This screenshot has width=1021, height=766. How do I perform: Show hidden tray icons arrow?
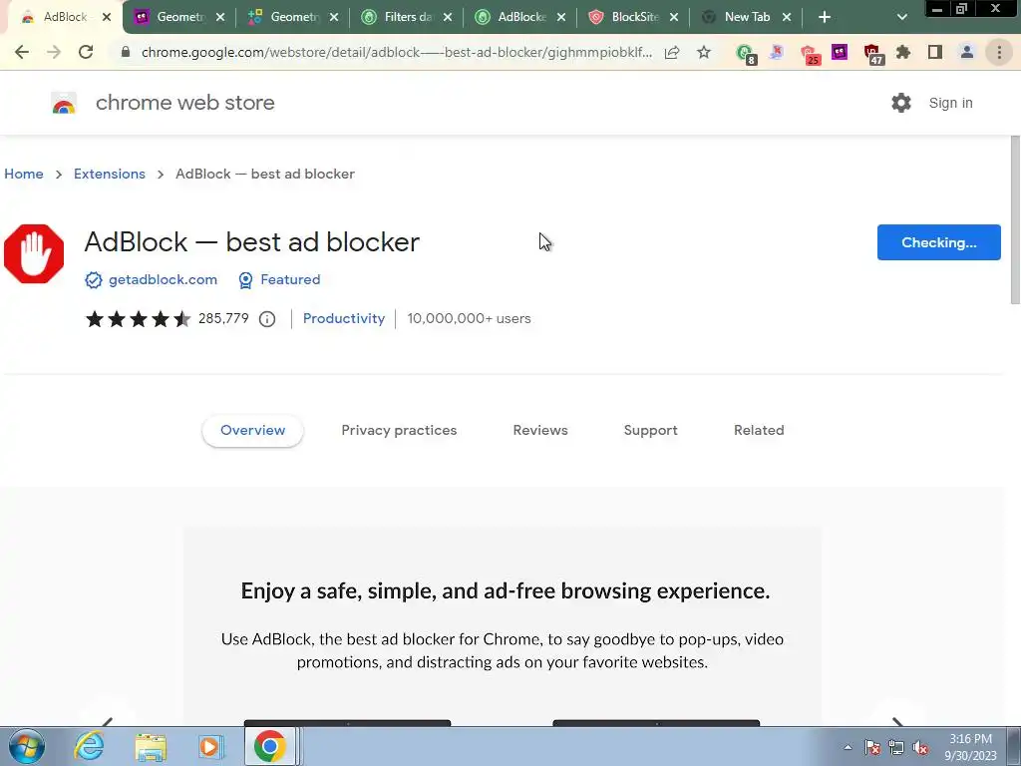point(848,747)
